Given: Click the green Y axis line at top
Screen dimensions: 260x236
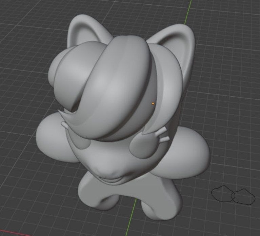Looking at the screenshot, I should click(x=188, y=12).
